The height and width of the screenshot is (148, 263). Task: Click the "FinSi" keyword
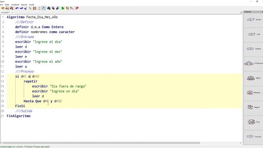[20, 106]
